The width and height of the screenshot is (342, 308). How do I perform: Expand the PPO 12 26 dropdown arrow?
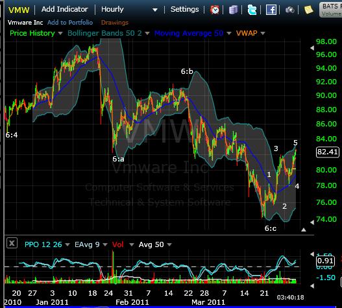click(67, 245)
